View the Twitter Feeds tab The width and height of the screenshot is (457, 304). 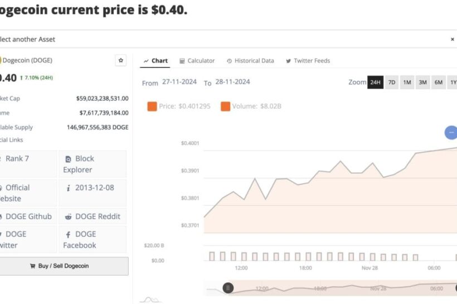(x=308, y=61)
